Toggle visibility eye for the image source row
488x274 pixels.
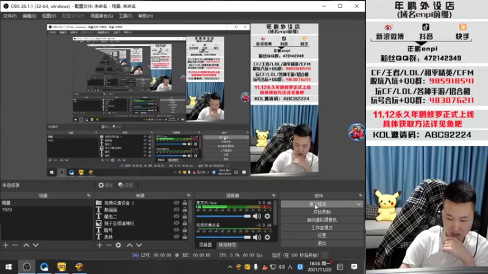(176, 223)
